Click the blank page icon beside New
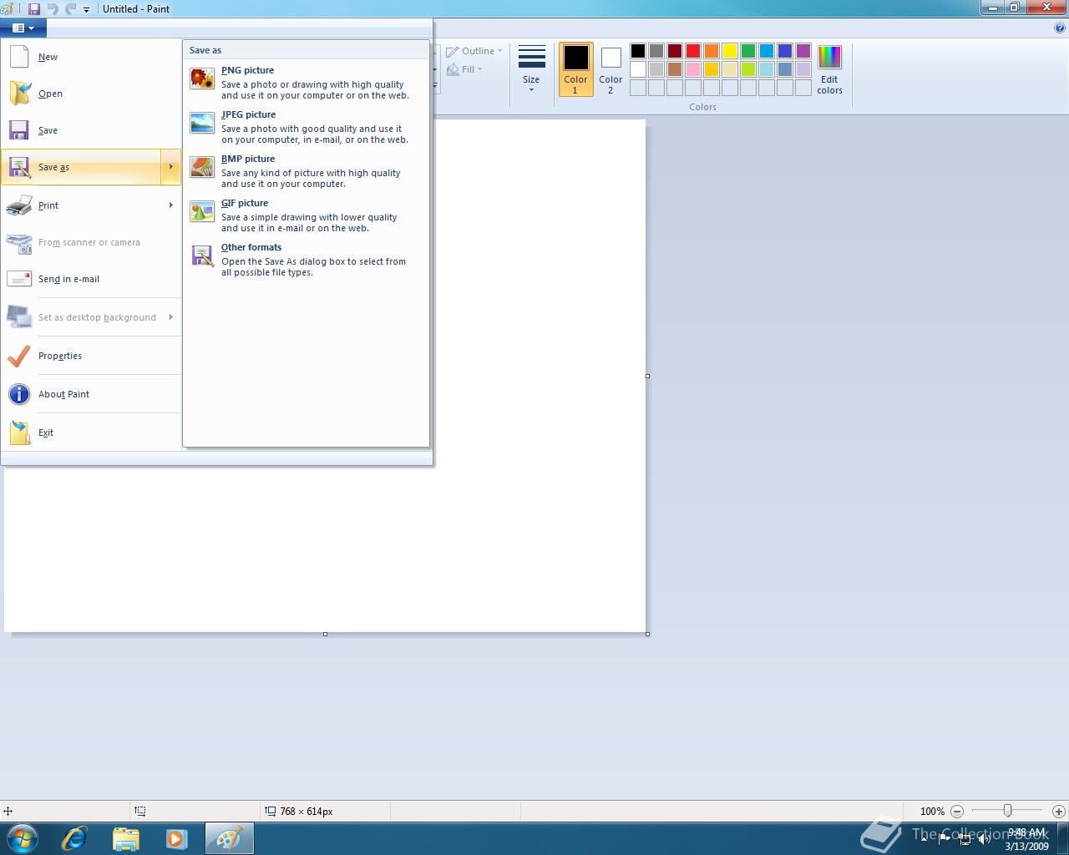Image resolution: width=1069 pixels, height=855 pixels. [19, 57]
